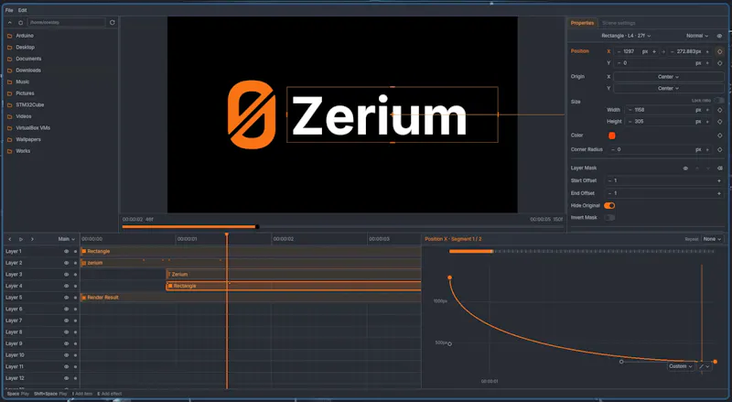The width and height of the screenshot is (732, 402).
Task: Refresh the file browser listing
Action: (x=112, y=23)
